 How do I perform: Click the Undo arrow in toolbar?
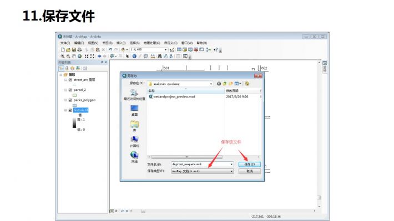pos(110,50)
